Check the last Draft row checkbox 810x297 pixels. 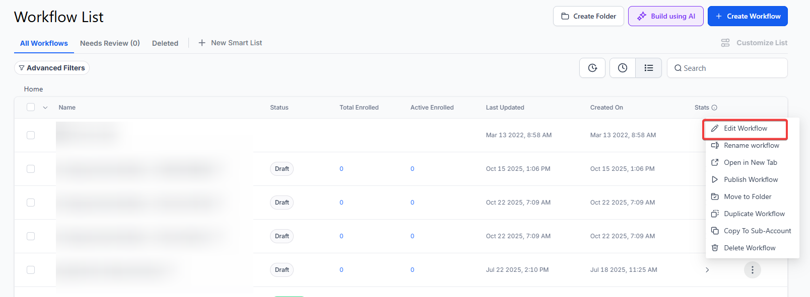point(31,270)
